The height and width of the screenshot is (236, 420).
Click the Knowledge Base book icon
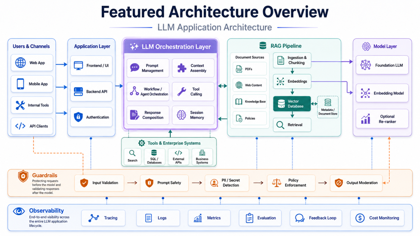(239, 102)
